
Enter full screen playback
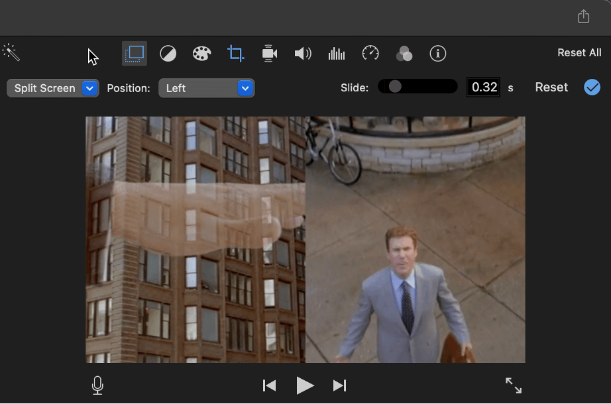[x=513, y=385]
